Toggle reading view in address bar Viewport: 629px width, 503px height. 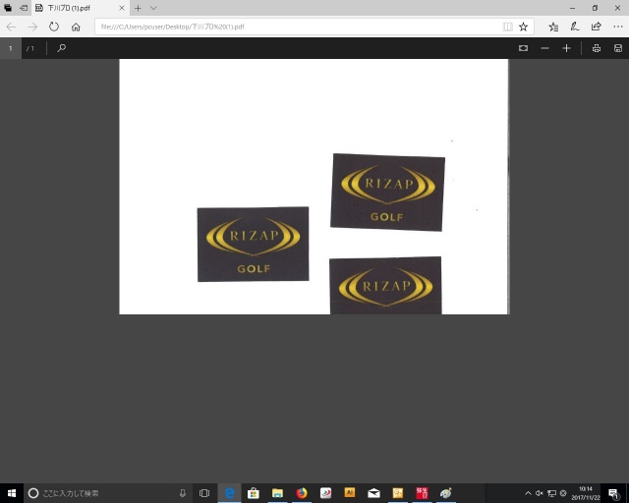point(507,27)
